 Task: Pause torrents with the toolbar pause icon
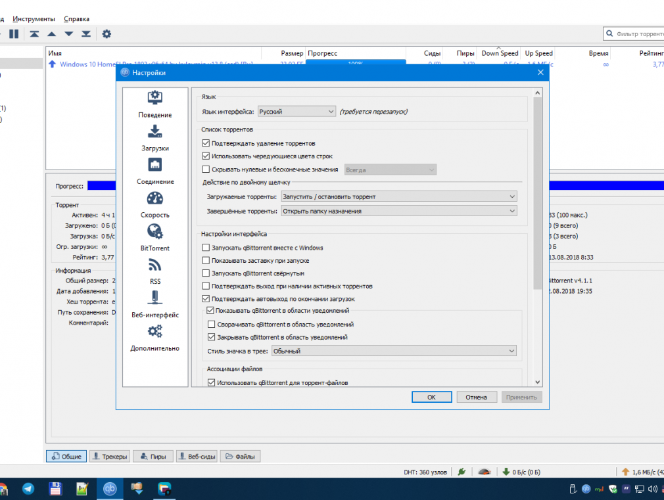14,34
